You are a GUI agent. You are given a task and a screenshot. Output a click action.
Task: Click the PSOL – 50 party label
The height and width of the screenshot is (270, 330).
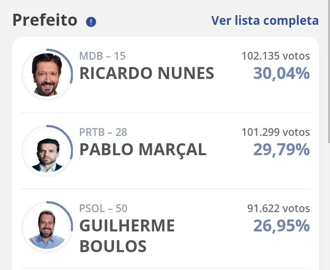[x=103, y=208]
